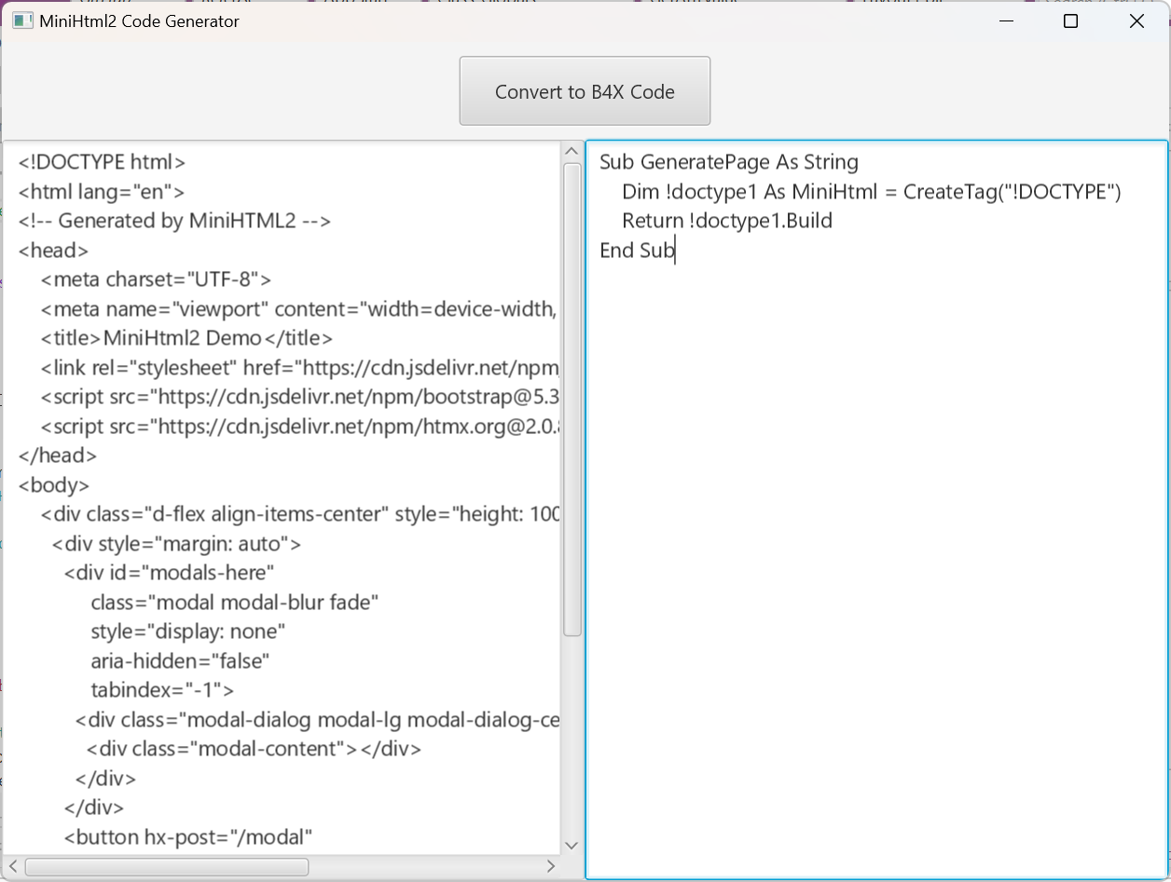Click the closing </head> tag line
Viewport: 1171px width, 882px height.
(x=58, y=455)
